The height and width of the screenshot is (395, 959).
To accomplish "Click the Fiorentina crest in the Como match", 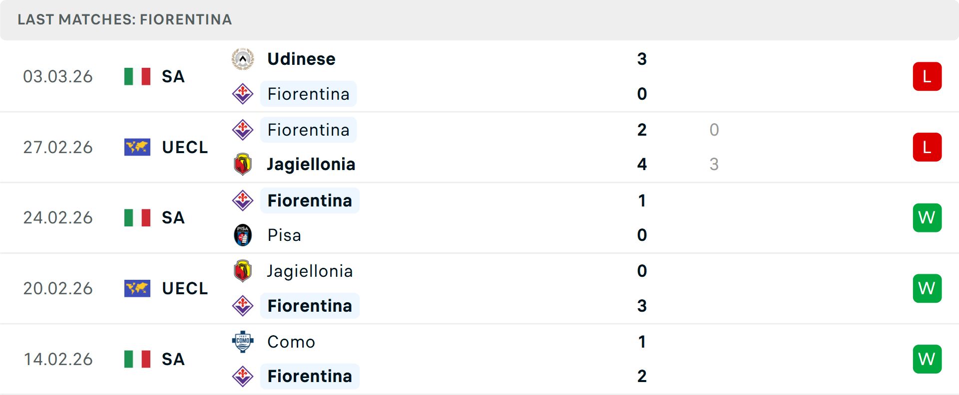I will 243,377.
